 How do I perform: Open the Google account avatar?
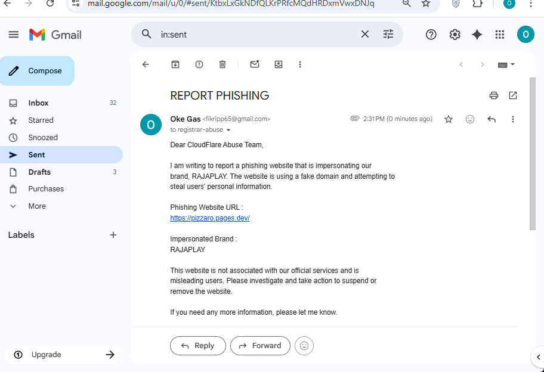pos(526,35)
